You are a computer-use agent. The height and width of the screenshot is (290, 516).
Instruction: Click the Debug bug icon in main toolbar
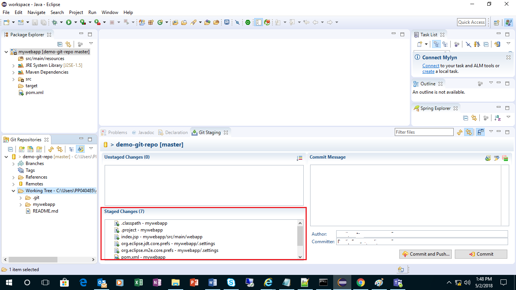(55, 22)
